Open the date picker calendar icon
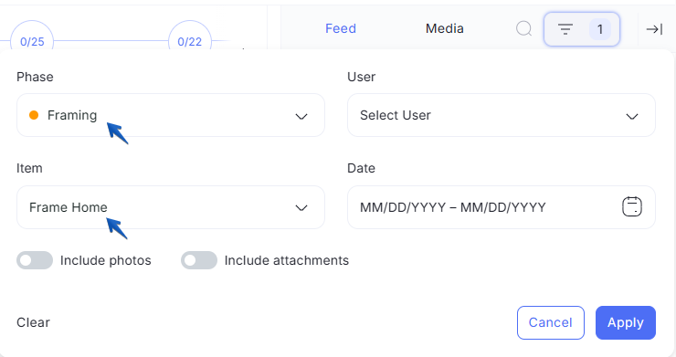This screenshot has width=676, height=357. pos(632,206)
